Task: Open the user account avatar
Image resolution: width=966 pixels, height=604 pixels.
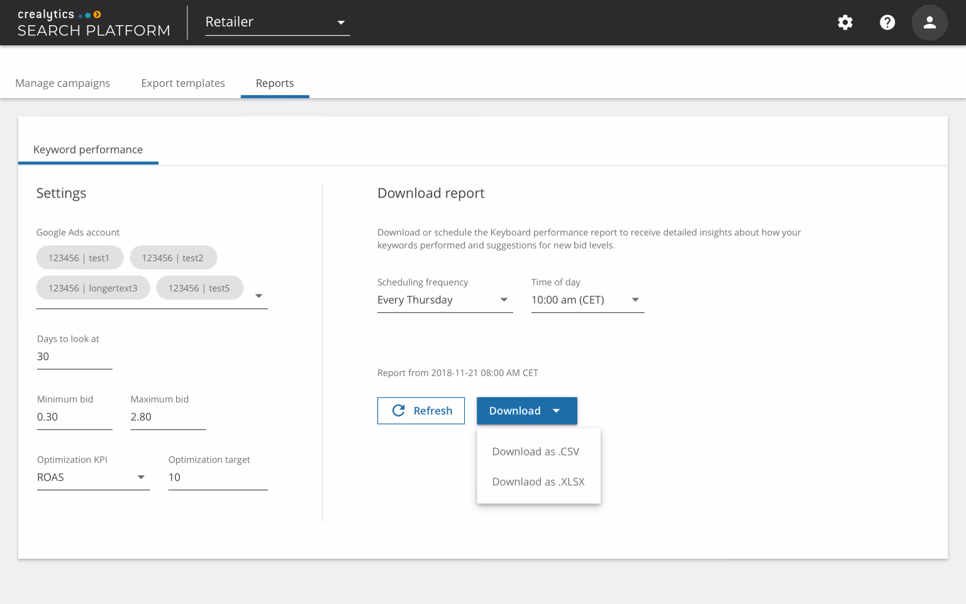Action: pos(930,23)
